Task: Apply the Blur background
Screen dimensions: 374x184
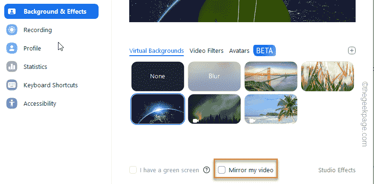Action: point(214,76)
